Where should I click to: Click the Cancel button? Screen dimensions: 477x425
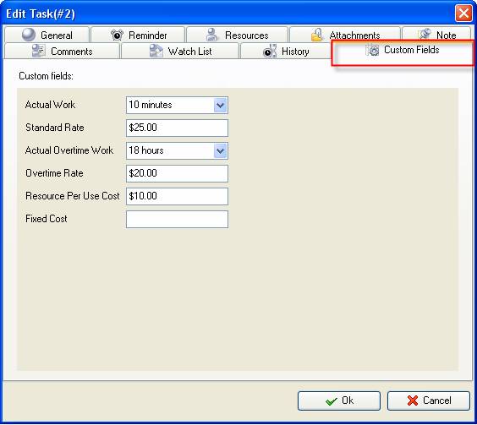[x=429, y=400]
